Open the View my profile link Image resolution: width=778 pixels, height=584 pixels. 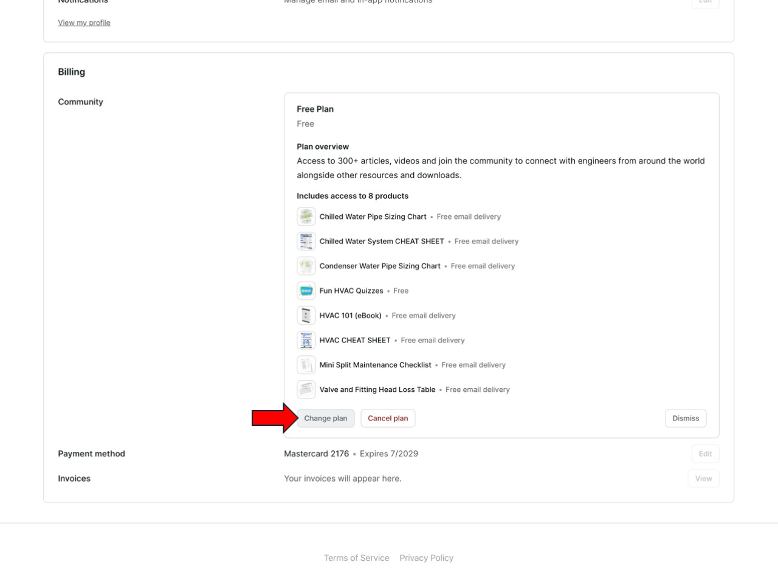click(x=84, y=23)
